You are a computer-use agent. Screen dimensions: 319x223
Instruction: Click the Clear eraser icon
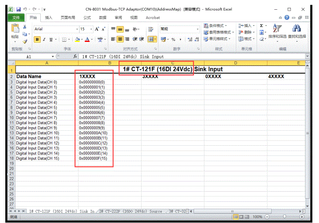(261, 39)
